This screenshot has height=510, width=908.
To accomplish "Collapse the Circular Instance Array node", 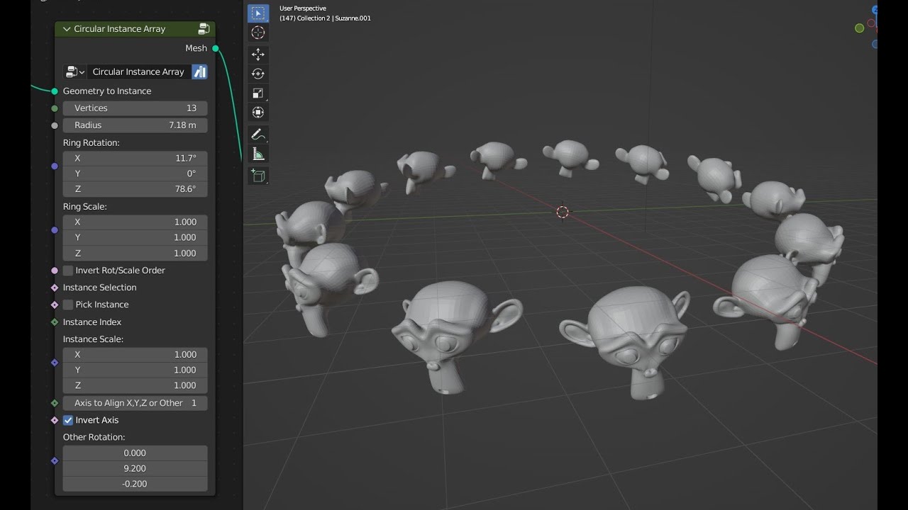I will click(x=67, y=29).
